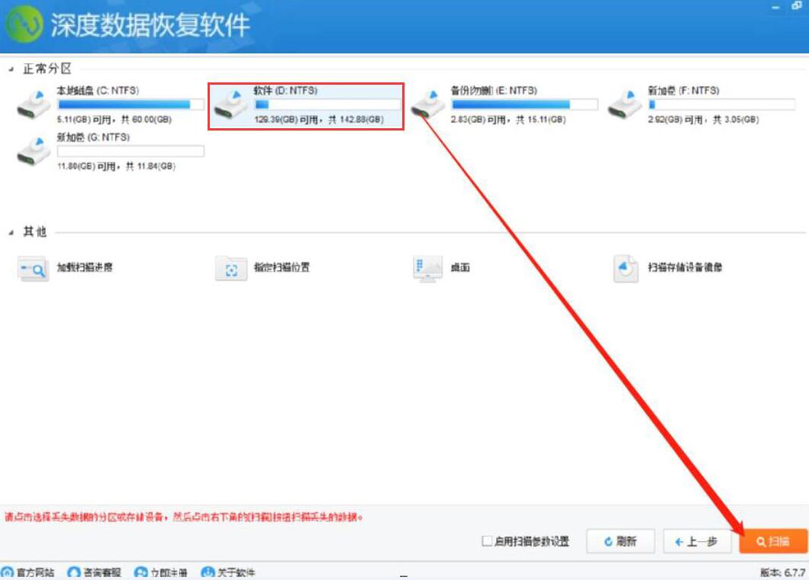The width and height of the screenshot is (809, 580).
Task: Click the 软件 (D: NTFS) label
Action: pos(285,91)
